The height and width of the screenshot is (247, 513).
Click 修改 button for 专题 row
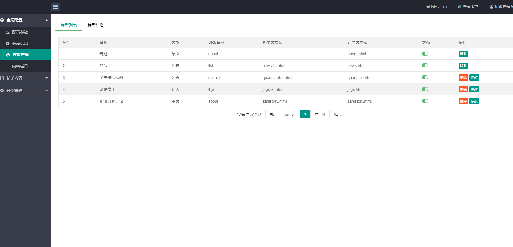pyautogui.click(x=463, y=54)
